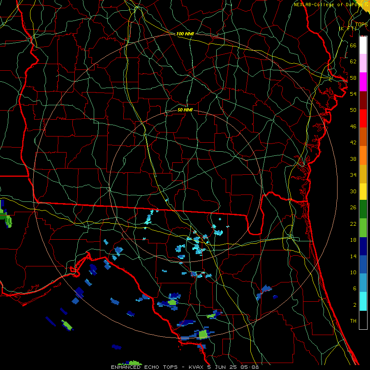Pick the magenta legend color band
370x370 pixels.
pyautogui.click(x=363, y=82)
